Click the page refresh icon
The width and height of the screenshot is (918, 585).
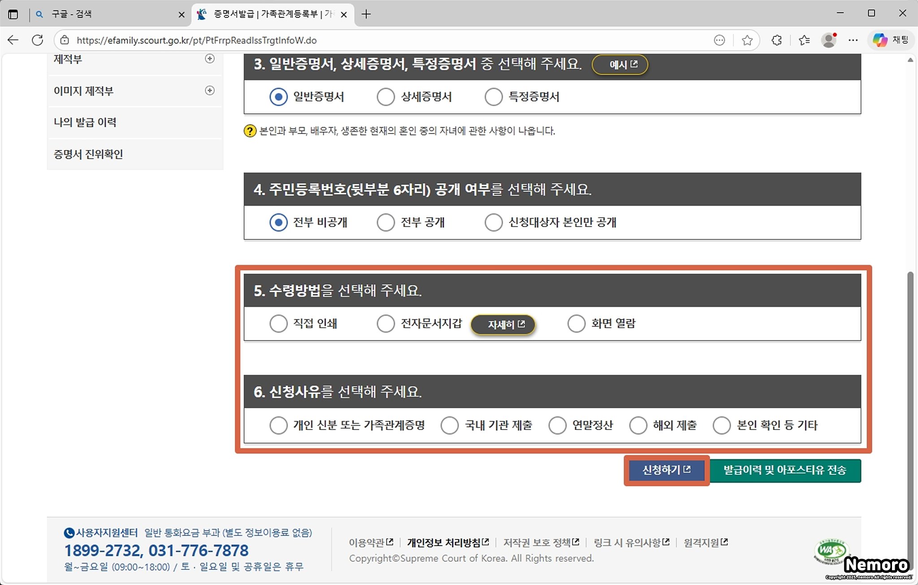coord(38,40)
